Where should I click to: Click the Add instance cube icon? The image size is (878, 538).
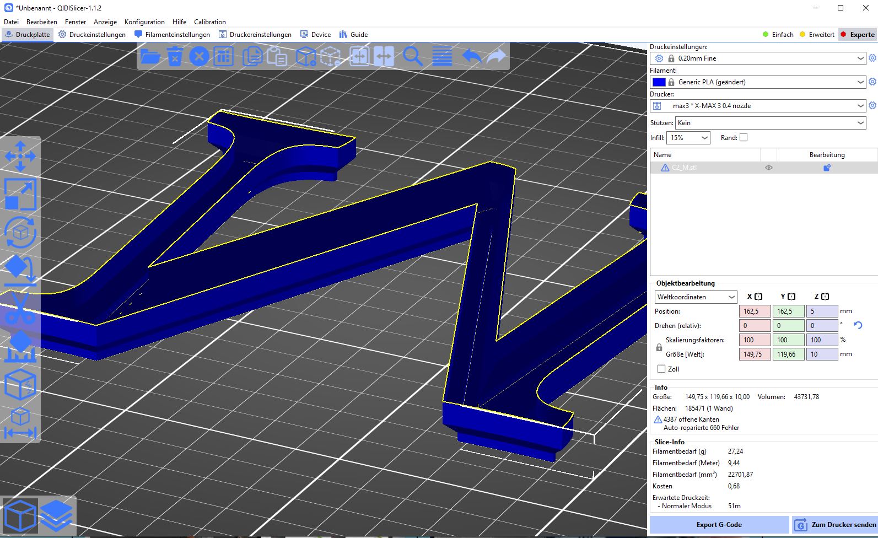306,56
